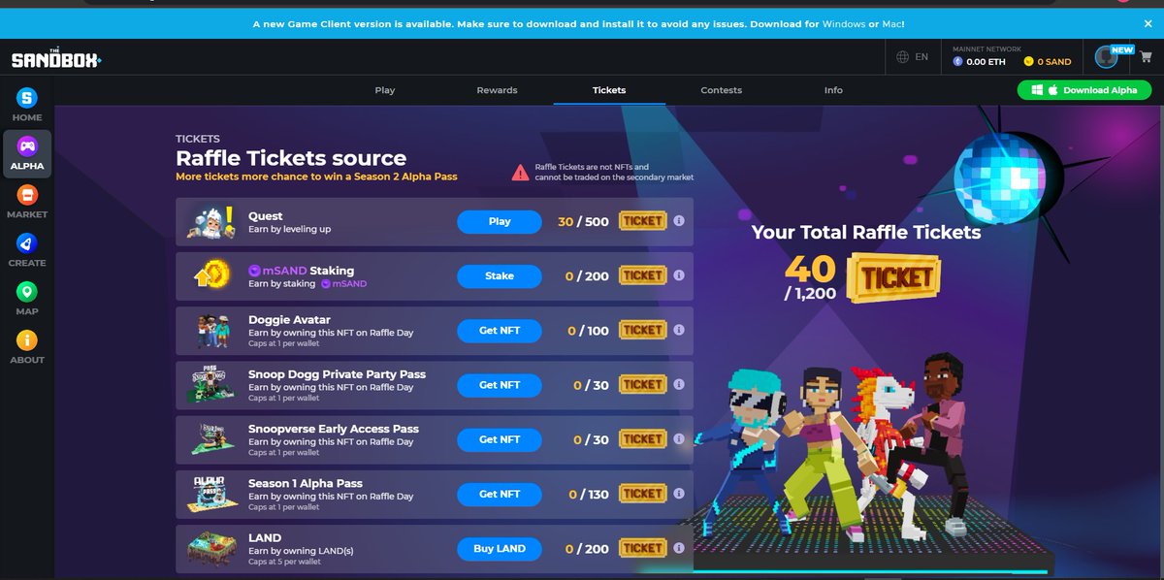Click the NEW badge on profile

[x=1122, y=49]
